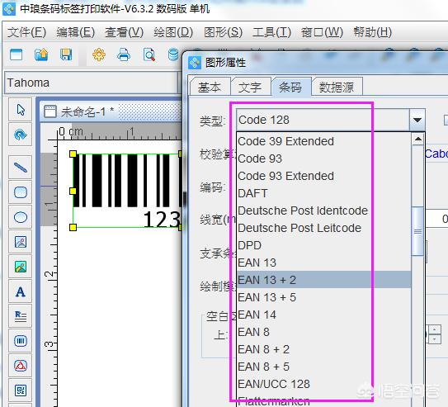Click the list scrollbar up arrow
This screenshot has height=407, width=448.
click(x=417, y=139)
